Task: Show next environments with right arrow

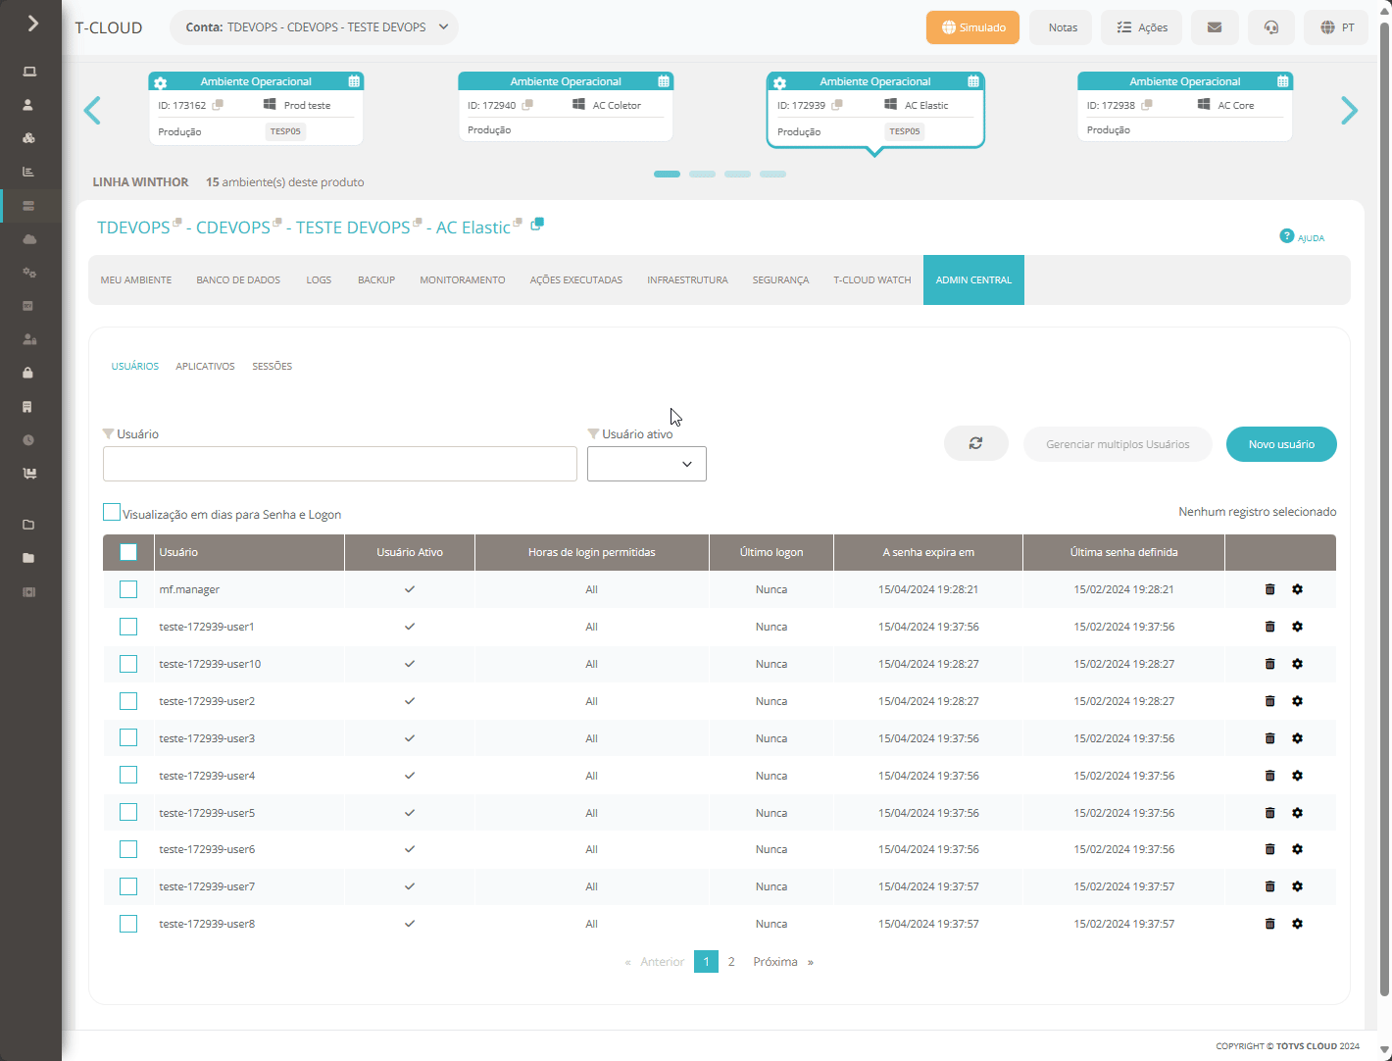Action: 1349,111
